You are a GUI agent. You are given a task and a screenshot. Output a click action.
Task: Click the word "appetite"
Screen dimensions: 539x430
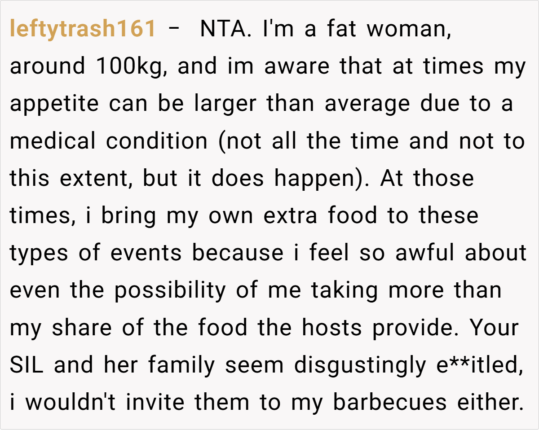[x=54, y=104]
